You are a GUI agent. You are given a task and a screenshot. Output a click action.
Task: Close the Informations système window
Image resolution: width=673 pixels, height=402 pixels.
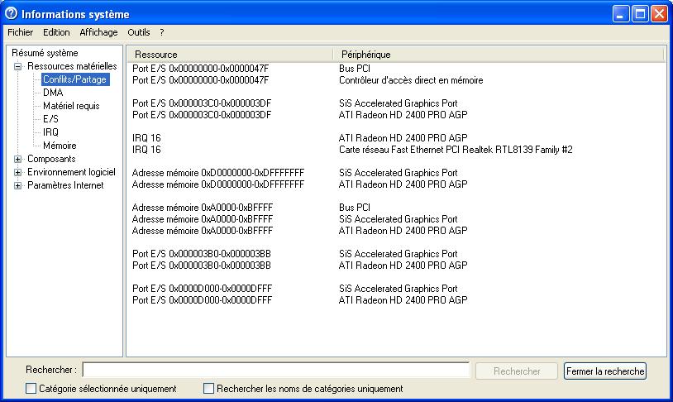pyautogui.click(x=659, y=14)
